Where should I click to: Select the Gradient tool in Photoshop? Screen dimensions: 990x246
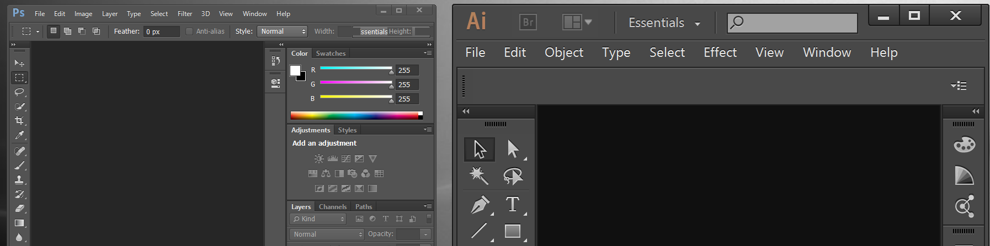[19, 223]
